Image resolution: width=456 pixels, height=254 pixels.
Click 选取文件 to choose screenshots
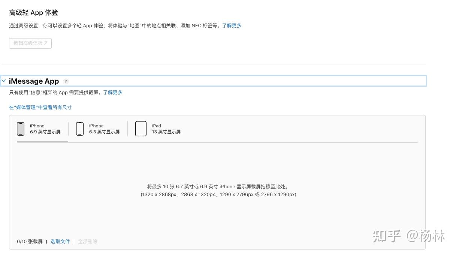(60, 242)
